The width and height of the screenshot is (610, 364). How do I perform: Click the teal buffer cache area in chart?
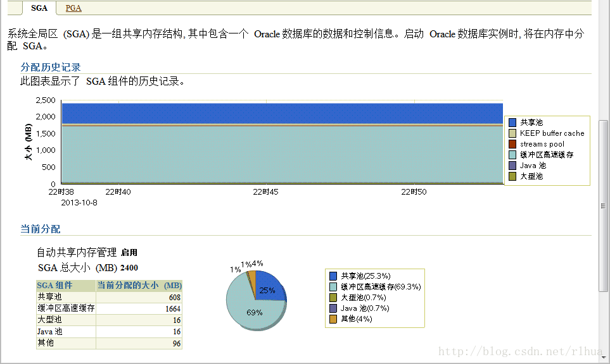click(283, 154)
